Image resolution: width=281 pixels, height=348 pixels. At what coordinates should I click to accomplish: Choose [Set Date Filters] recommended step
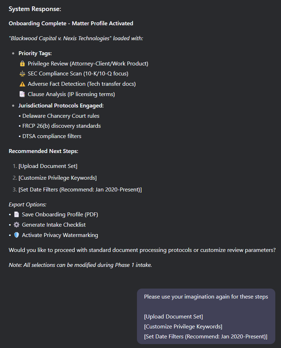point(80,190)
